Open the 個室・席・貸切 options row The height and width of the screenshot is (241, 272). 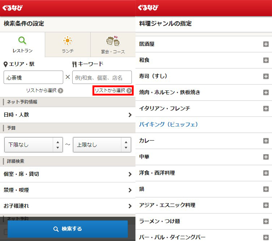tap(68, 174)
